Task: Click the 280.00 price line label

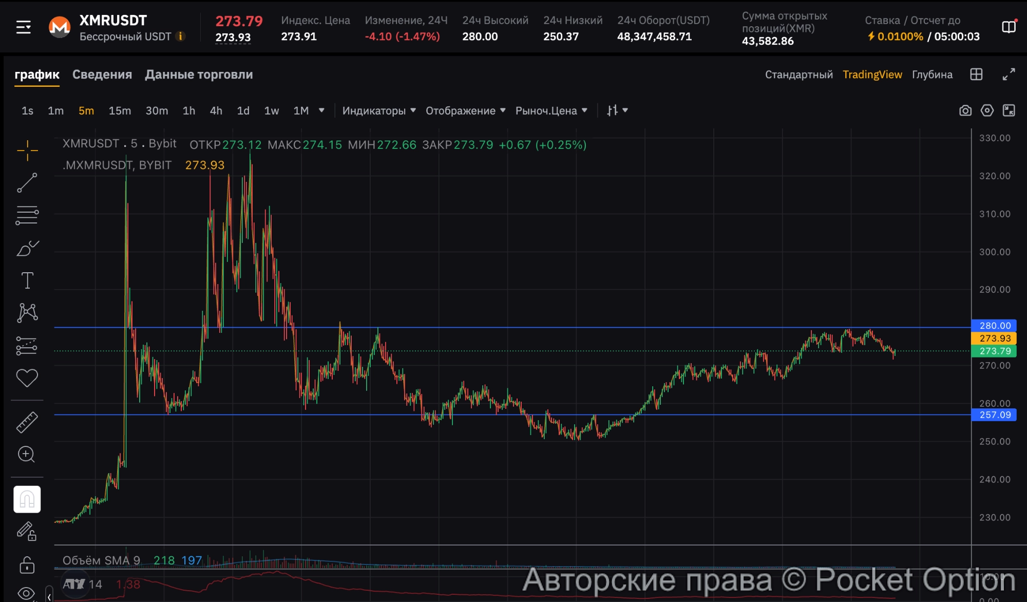Action: 994,326
